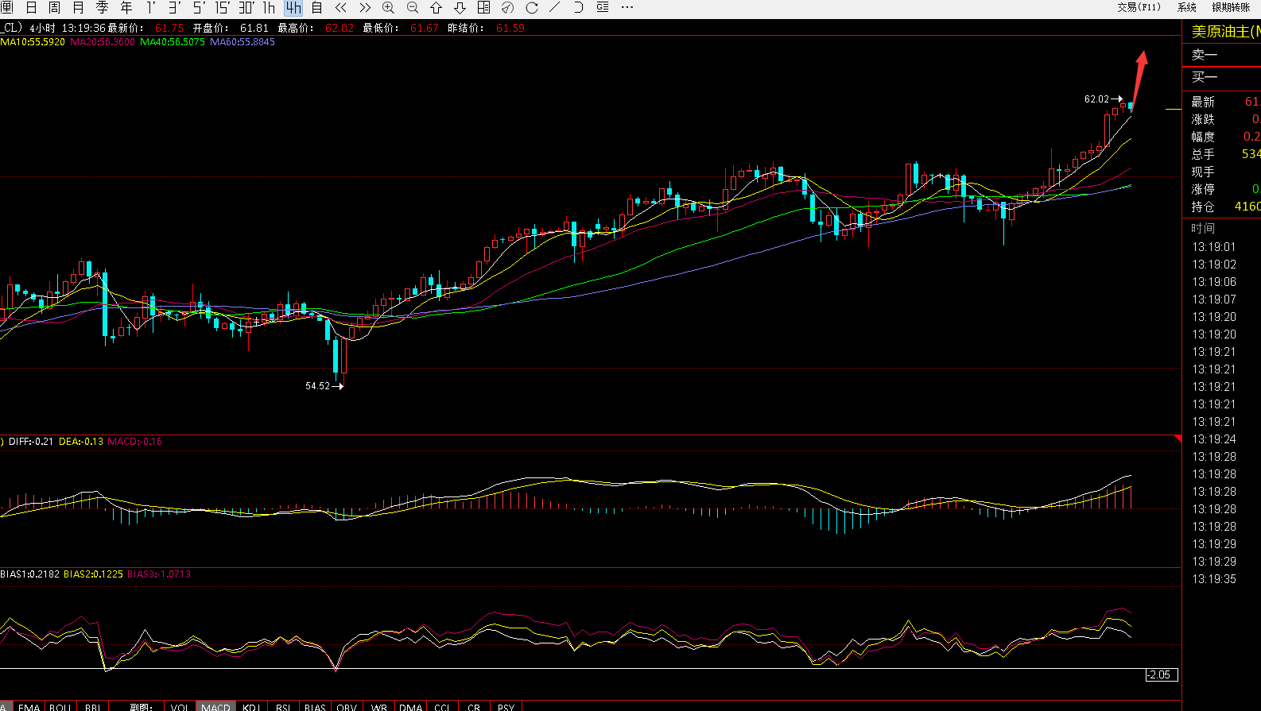Switch main indicator to BBI tab
This screenshot has height=711, width=1261.
point(92,706)
